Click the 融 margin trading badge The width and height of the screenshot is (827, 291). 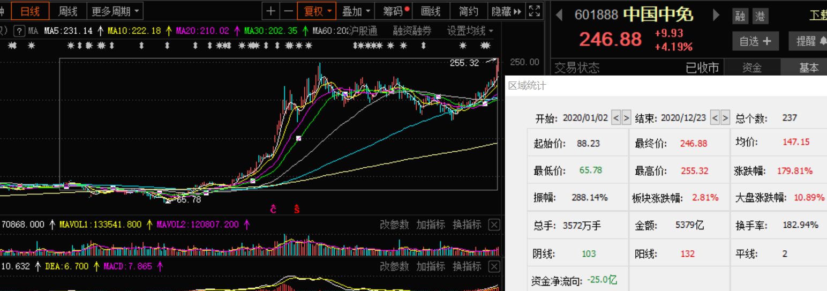coord(740,16)
